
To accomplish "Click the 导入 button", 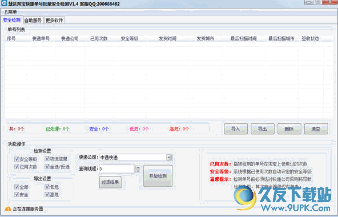I will point(236,129).
